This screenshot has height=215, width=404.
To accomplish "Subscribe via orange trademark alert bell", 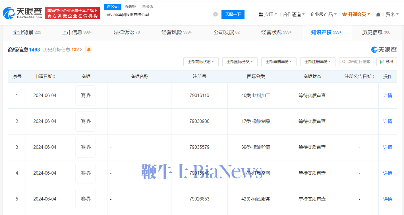I will (89, 49).
